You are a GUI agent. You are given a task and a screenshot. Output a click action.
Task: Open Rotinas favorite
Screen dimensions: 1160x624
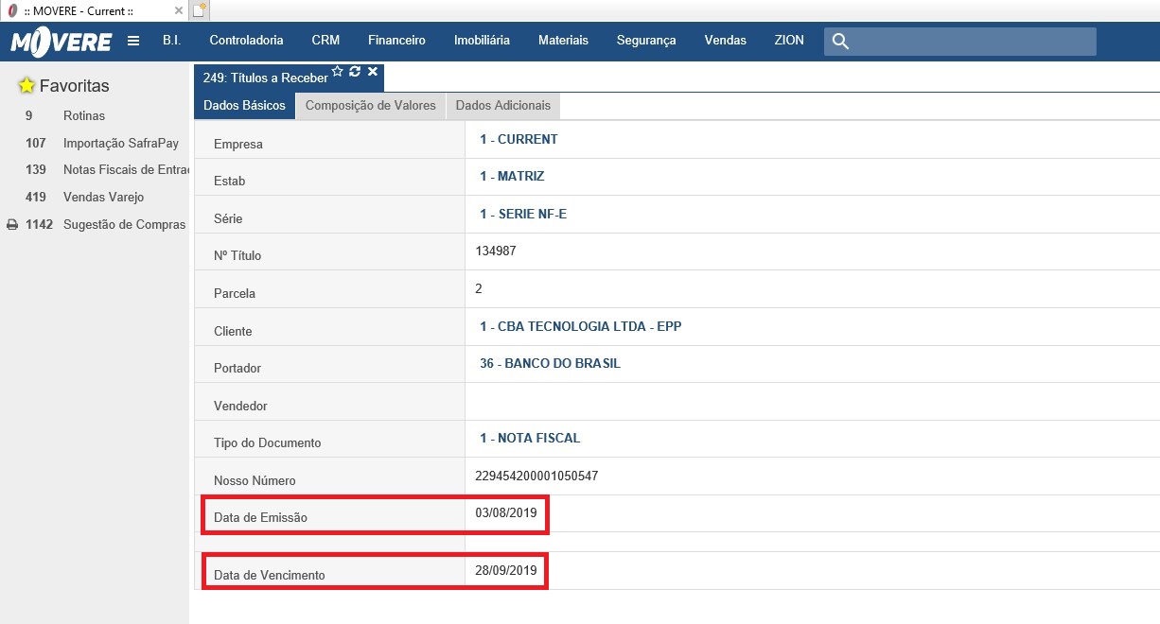(x=84, y=116)
